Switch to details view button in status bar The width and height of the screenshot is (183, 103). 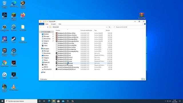pos(142,79)
